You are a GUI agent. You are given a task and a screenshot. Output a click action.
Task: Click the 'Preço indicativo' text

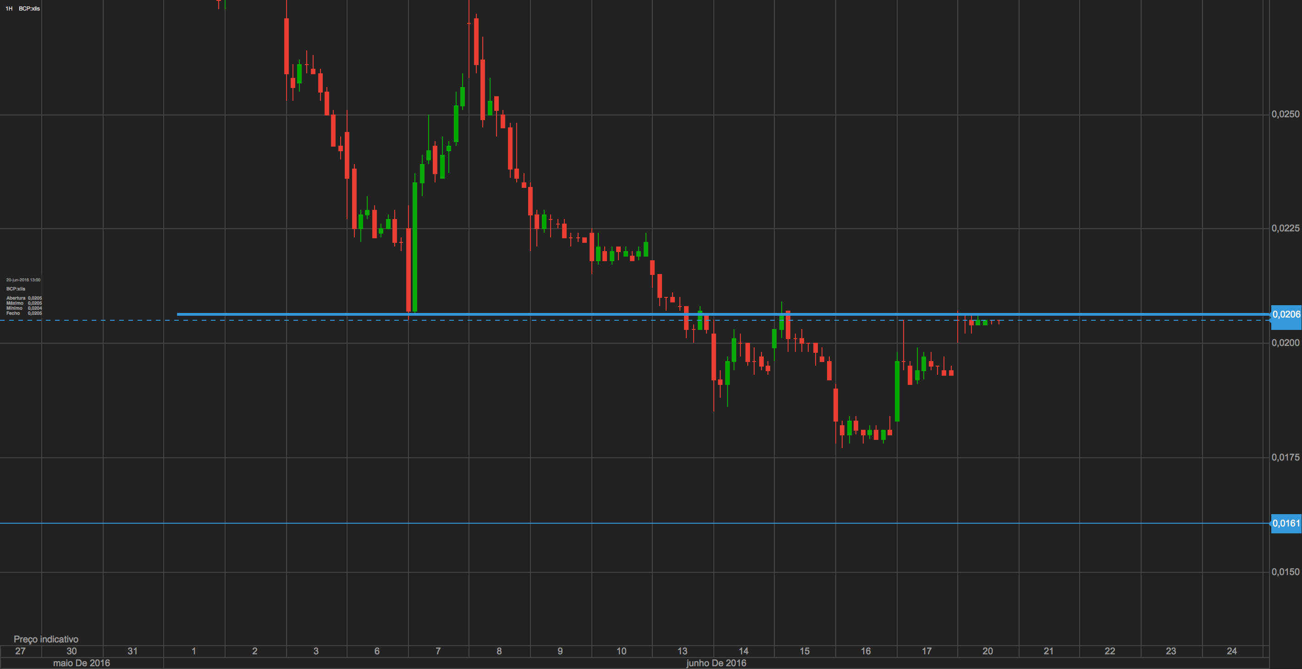[46, 639]
